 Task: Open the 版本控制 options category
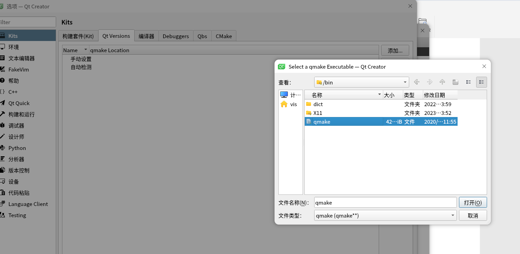click(28, 170)
